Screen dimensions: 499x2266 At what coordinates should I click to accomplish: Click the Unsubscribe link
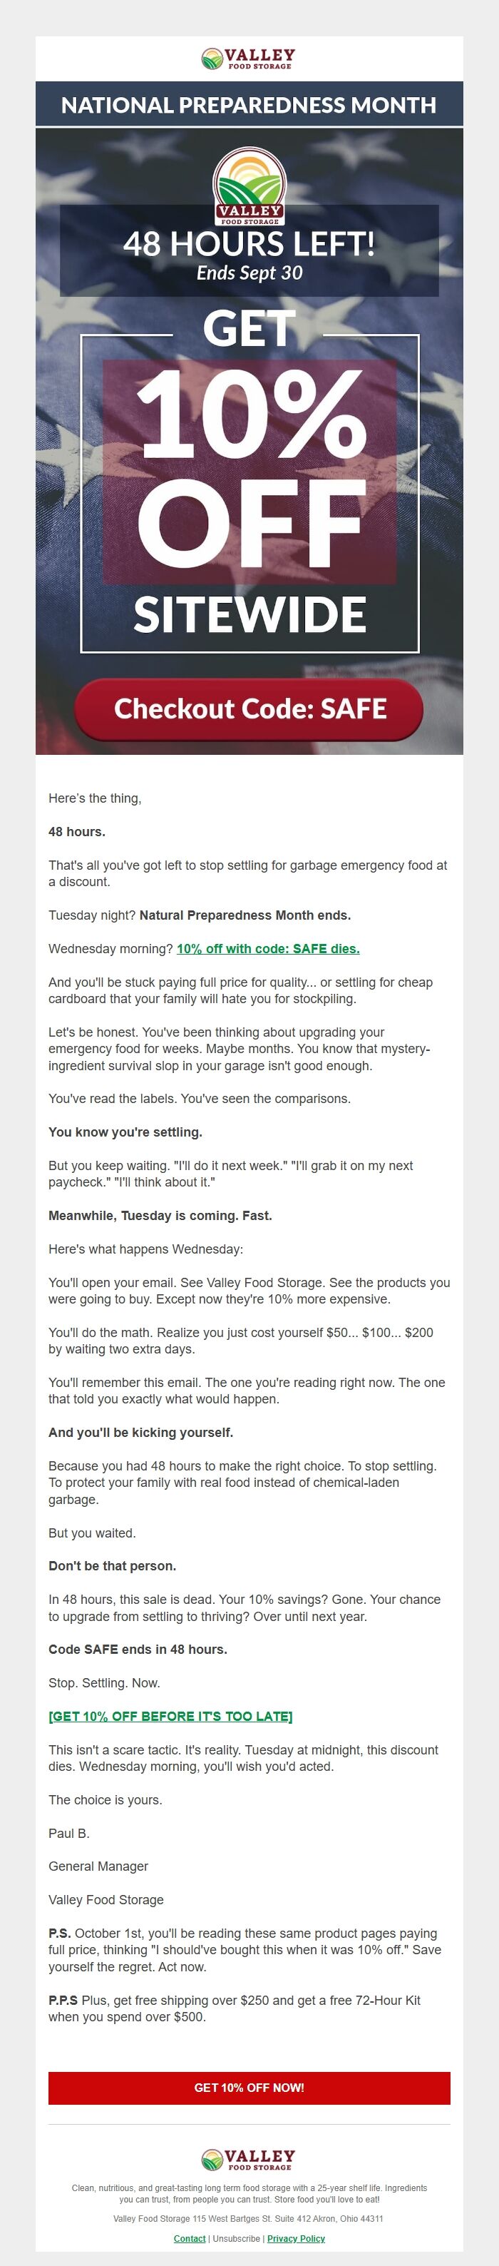pos(237,2239)
